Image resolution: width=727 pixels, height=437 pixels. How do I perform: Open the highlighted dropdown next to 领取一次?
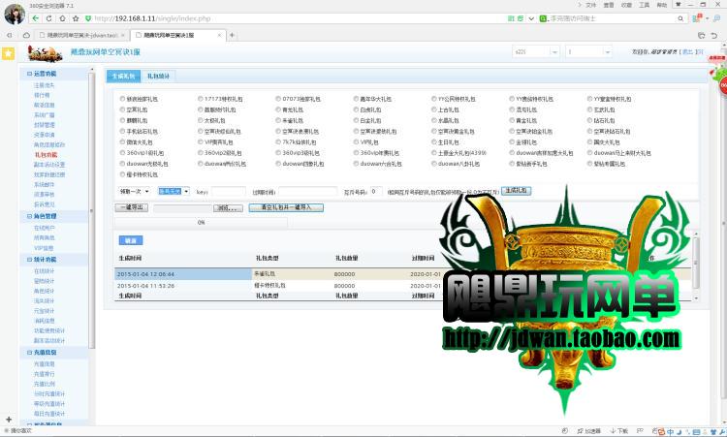tap(174, 192)
